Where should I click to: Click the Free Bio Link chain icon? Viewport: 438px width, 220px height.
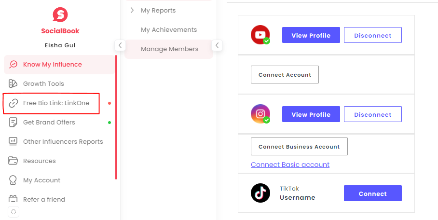pos(13,103)
